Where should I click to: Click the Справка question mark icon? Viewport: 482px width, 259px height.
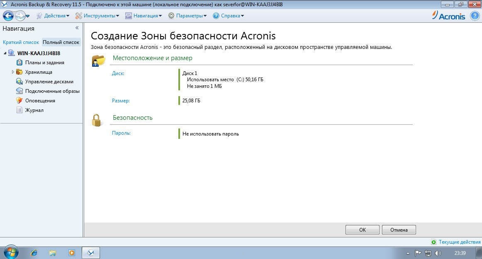[216, 16]
